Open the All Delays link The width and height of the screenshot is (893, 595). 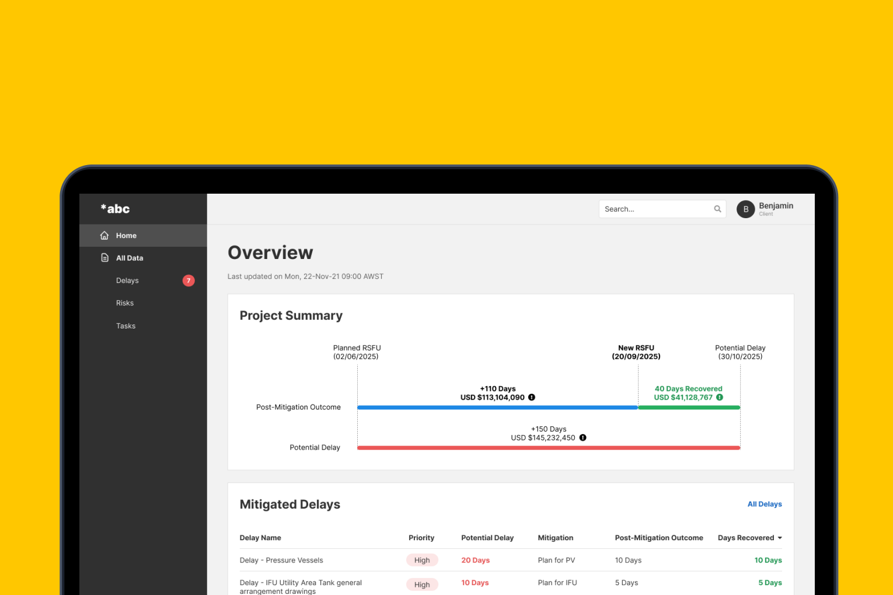point(765,504)
